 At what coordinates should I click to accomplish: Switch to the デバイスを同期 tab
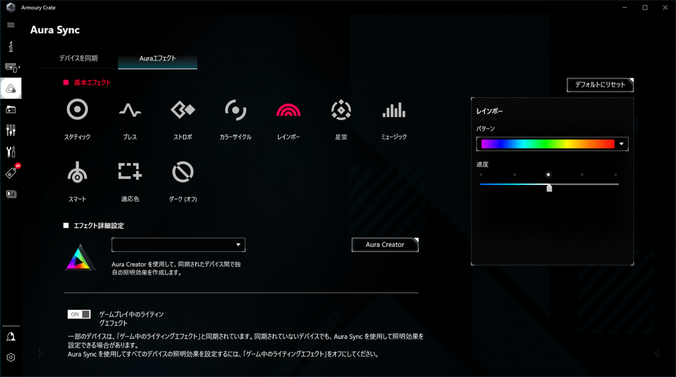[x=78, y=58]
